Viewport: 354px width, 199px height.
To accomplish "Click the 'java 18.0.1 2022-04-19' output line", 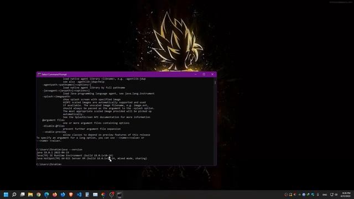I will pyautogui.click(x=53, y=153).
